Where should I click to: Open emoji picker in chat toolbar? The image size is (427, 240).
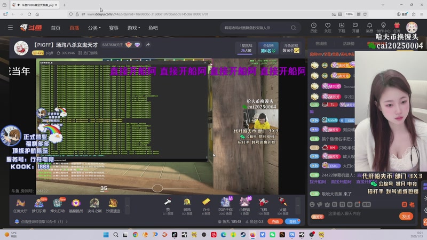click(312, 204)
